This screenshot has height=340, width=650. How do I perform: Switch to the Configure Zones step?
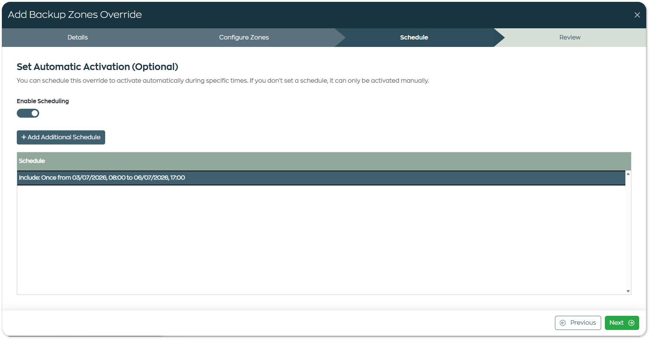click(244, 37)
